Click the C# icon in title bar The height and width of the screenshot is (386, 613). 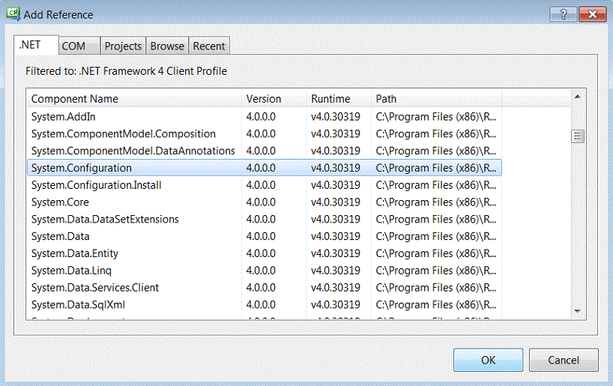pyautogui.click(x=13, y=14)
